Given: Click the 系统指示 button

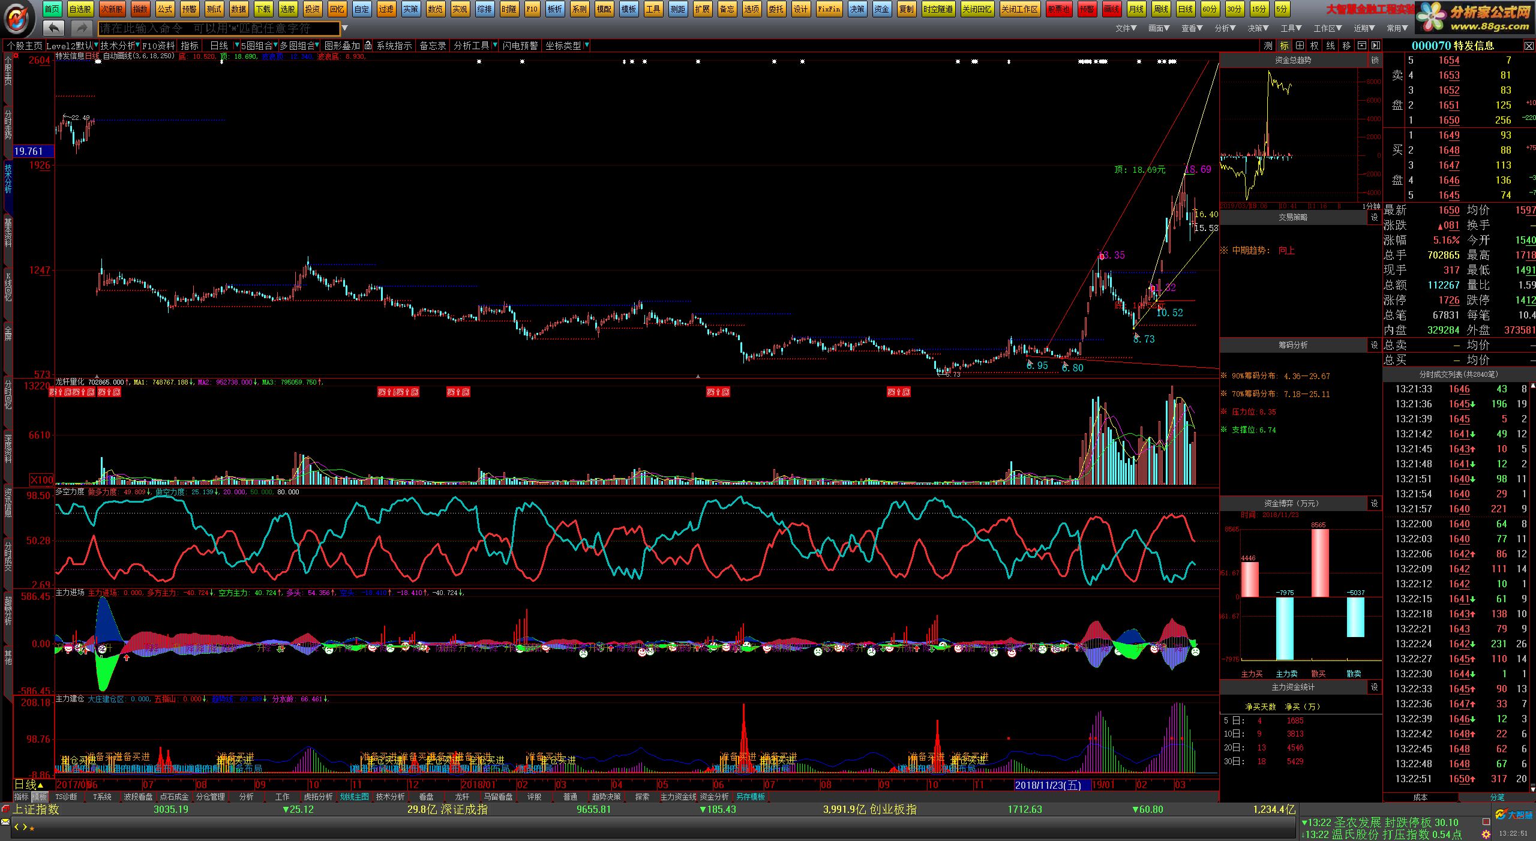Looking at the screenshot, I should click(x=394, y=46).
